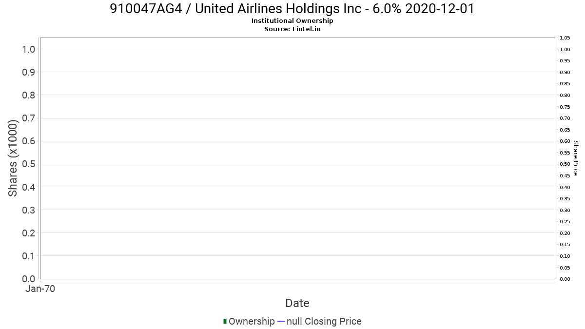Click the 0.2 tick on Shares axis

click(28, 233)
